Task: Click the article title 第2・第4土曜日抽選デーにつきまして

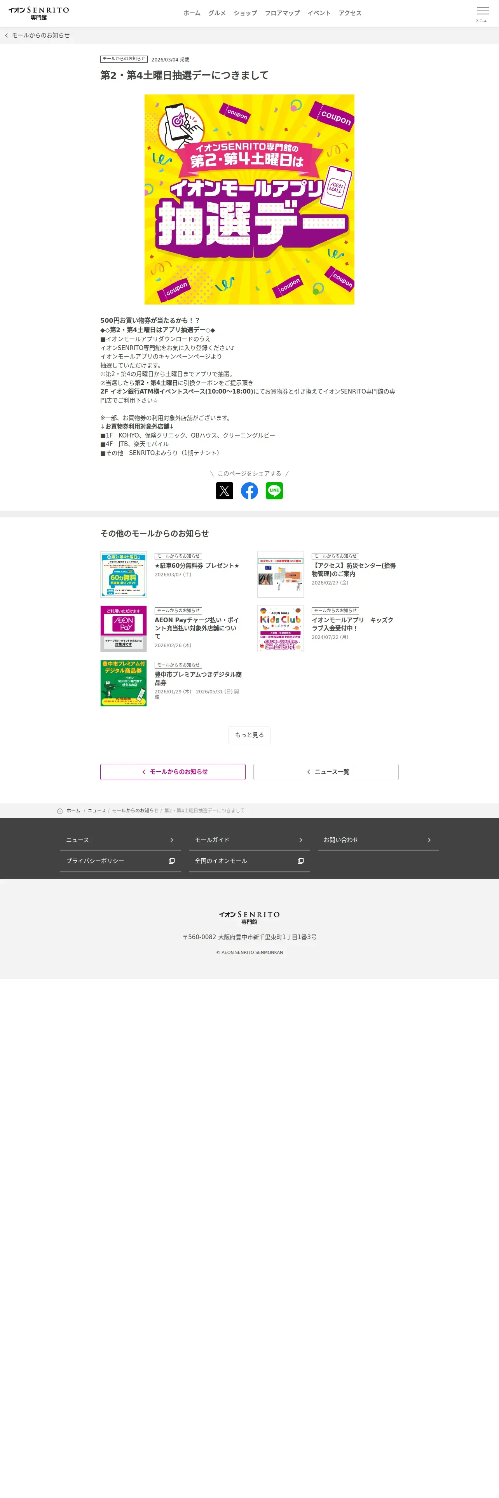Action: coord(185,75)
